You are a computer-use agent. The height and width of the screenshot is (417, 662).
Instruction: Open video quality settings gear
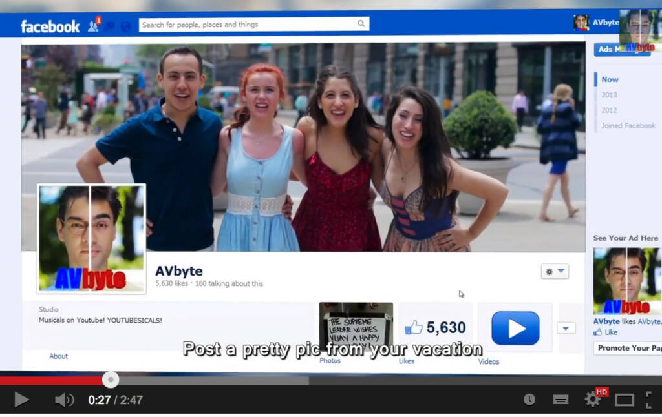(592, 399)
